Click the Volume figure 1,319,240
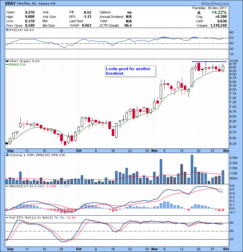The image size is (243, 252). click(218, 26)
